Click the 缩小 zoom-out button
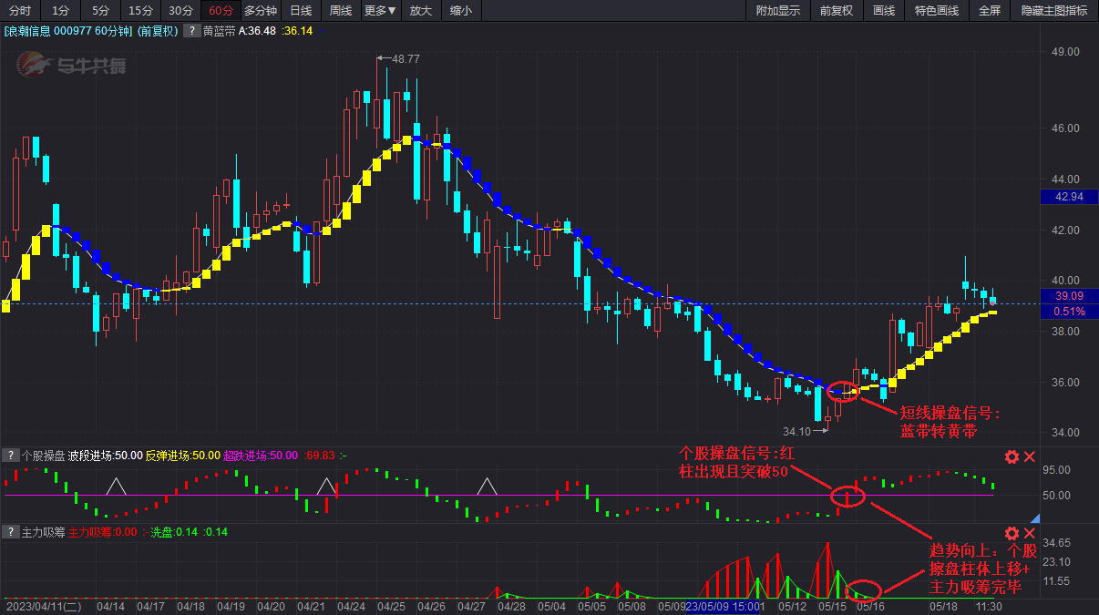 461,11
